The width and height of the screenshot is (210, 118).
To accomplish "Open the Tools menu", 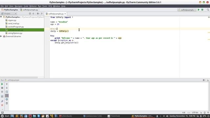I will coord(45,6).
